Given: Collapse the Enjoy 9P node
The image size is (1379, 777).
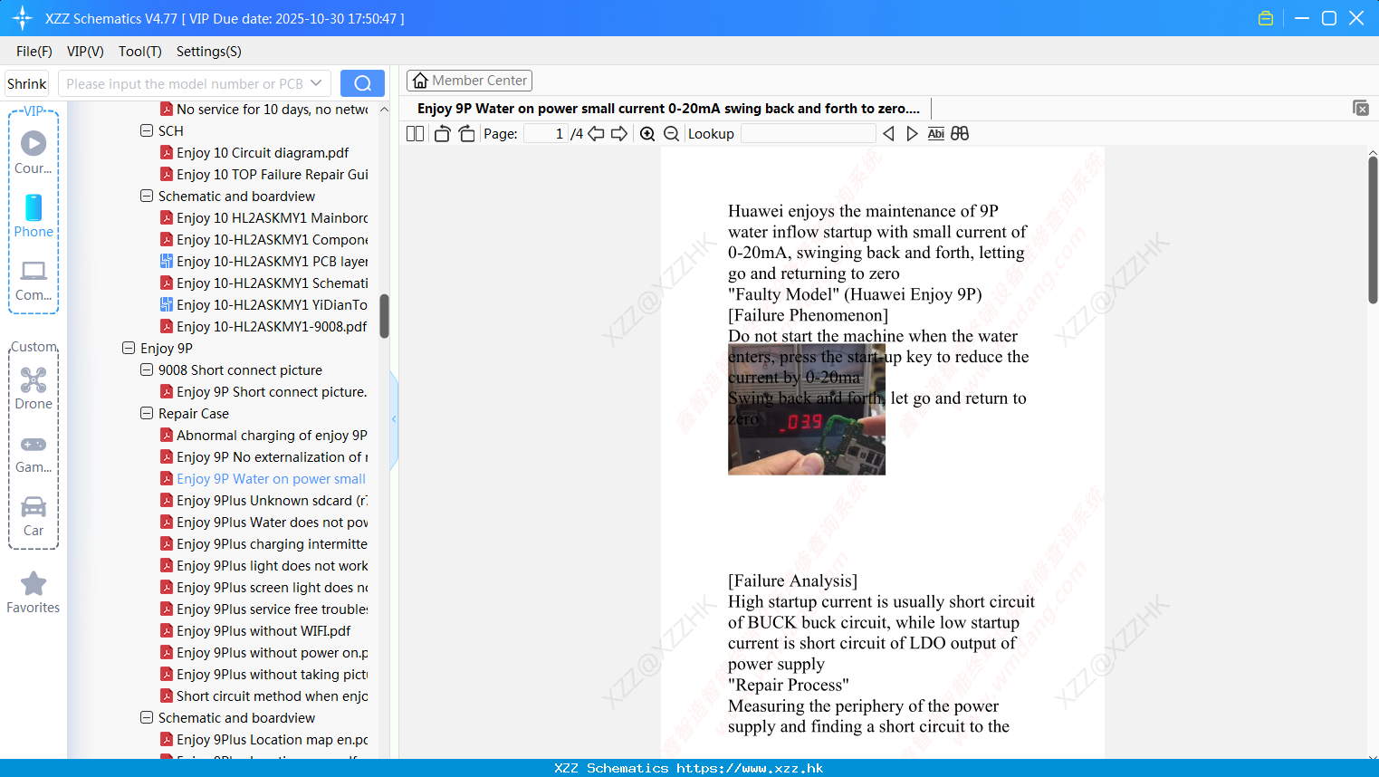Looking at the screenshot, I should point(129,348).
